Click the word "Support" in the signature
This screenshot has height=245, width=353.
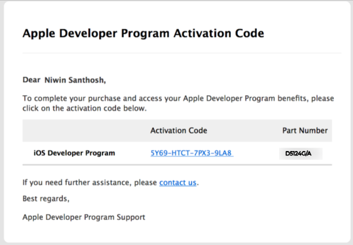point(131,217)
